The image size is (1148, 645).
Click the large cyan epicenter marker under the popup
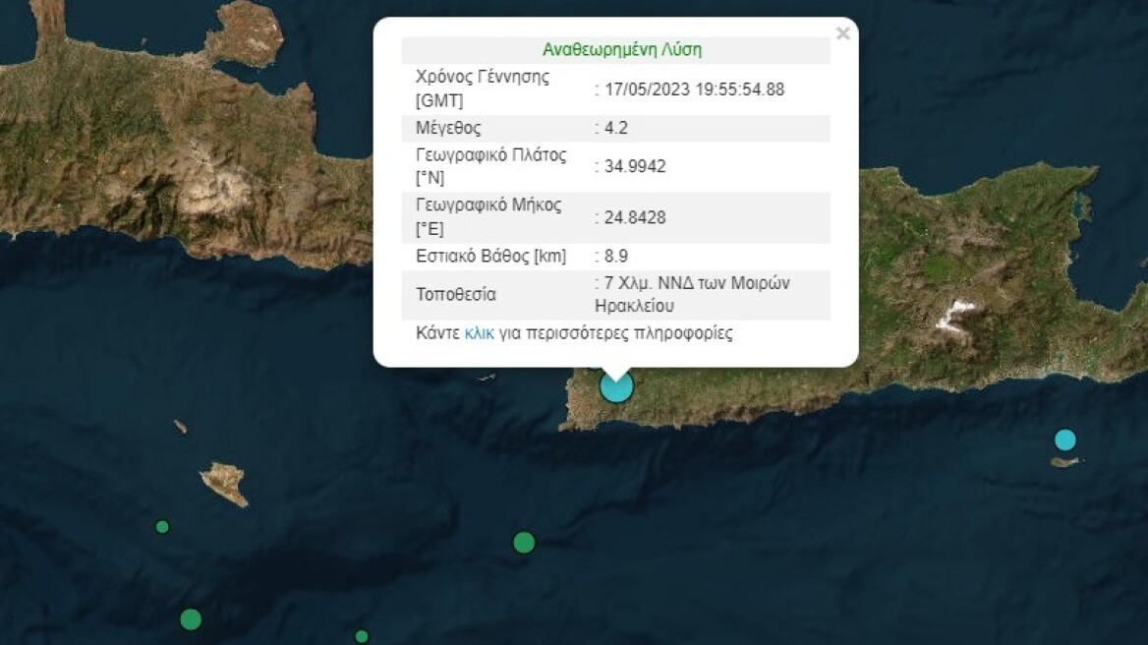click(616, 386)
